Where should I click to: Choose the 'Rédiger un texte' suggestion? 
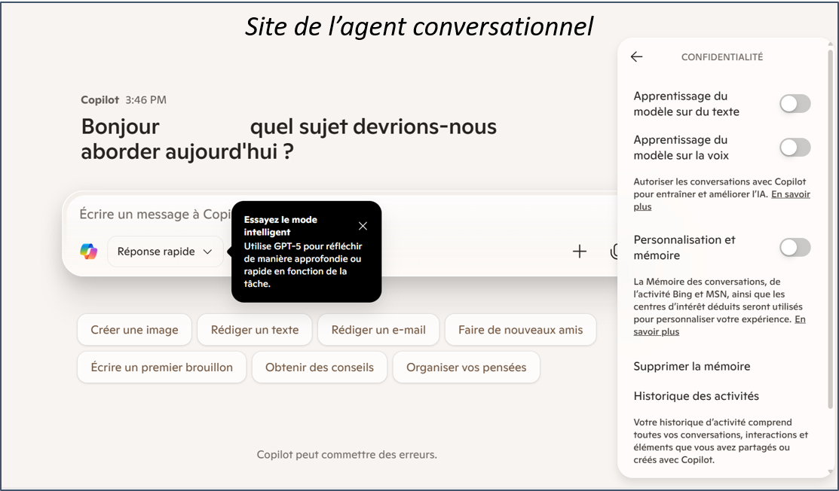254,329
